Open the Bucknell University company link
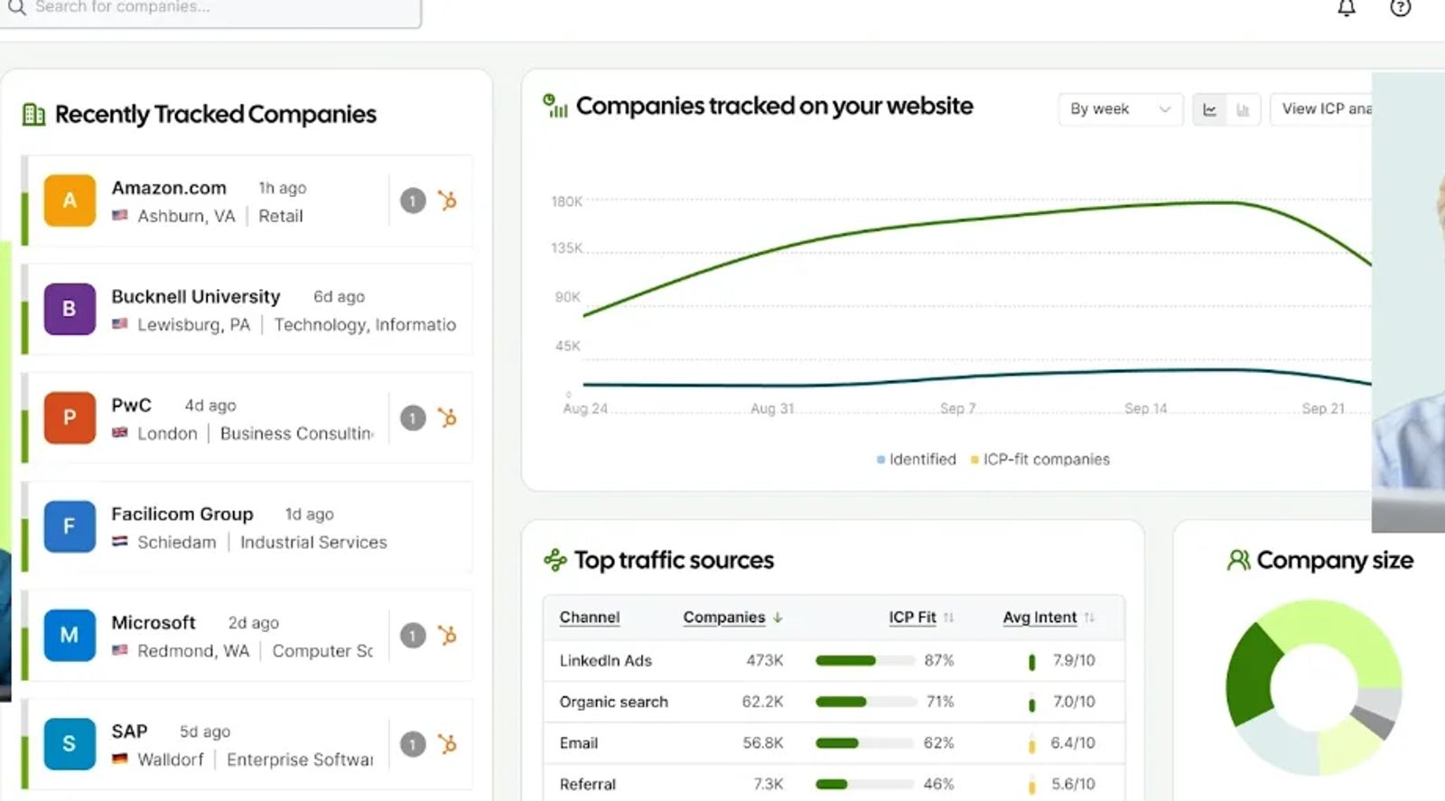The height and width of the screenshot is (801, 1445). tap(196, 296)
